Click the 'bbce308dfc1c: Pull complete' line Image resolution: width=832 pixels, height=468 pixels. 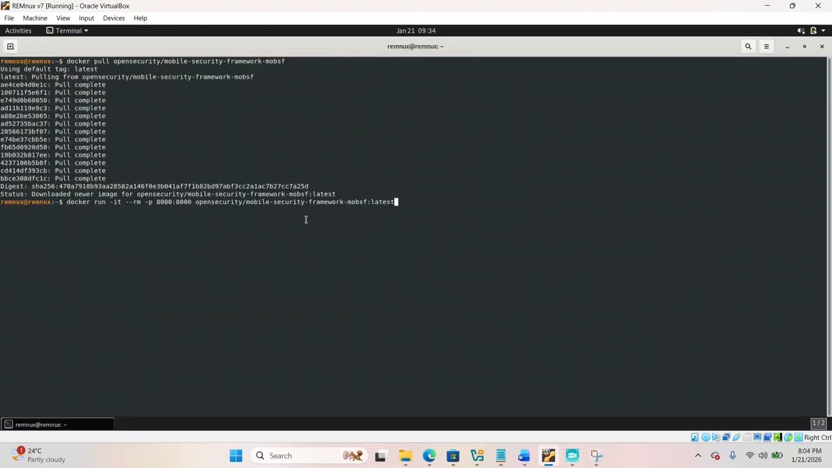[53, 179]
